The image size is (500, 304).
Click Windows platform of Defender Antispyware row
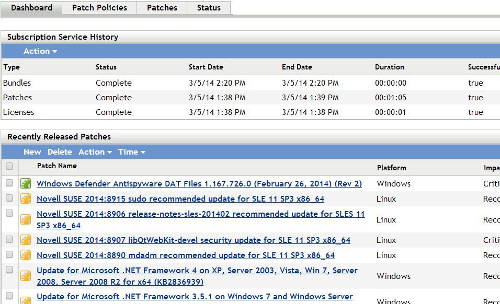coord(393,184)
